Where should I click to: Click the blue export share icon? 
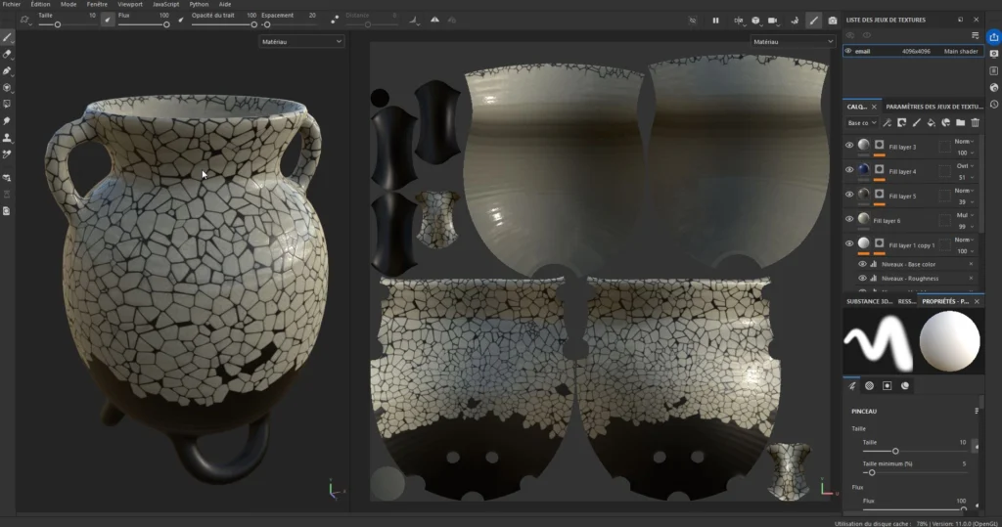[x=993, y=37]
